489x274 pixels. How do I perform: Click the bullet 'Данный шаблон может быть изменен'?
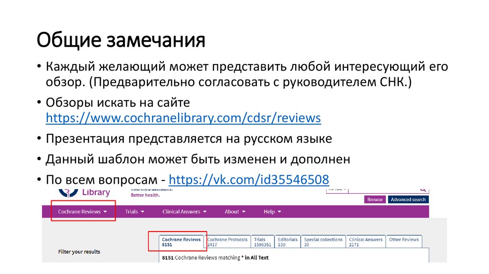pyautogui.click(x=198, y=159)
